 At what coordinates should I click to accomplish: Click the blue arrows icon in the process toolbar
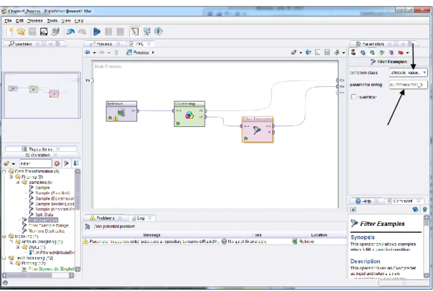click(x=309, y=52)
